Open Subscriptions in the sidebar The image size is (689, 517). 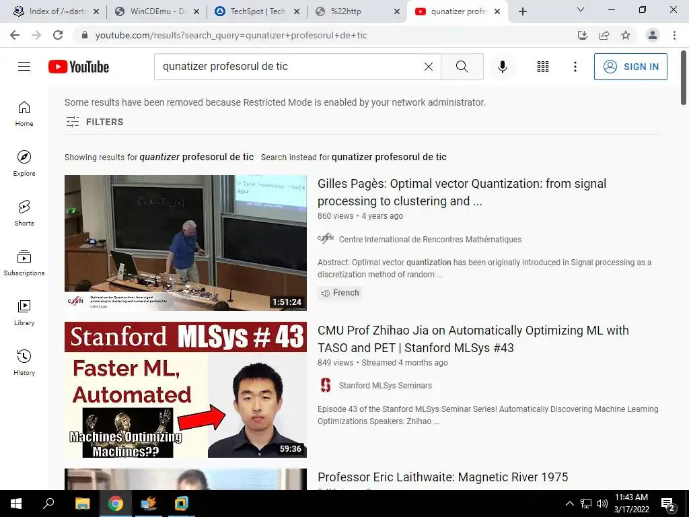24,263
